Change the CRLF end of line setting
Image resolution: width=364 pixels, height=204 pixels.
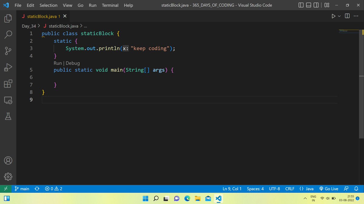point(290,189)
